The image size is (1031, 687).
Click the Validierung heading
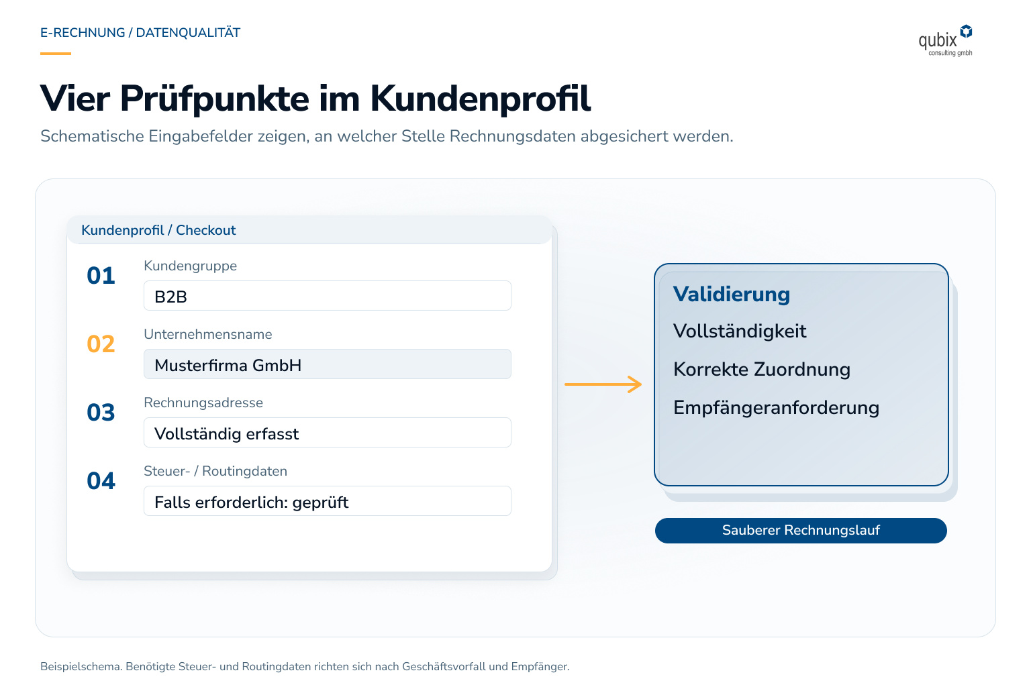732,295
